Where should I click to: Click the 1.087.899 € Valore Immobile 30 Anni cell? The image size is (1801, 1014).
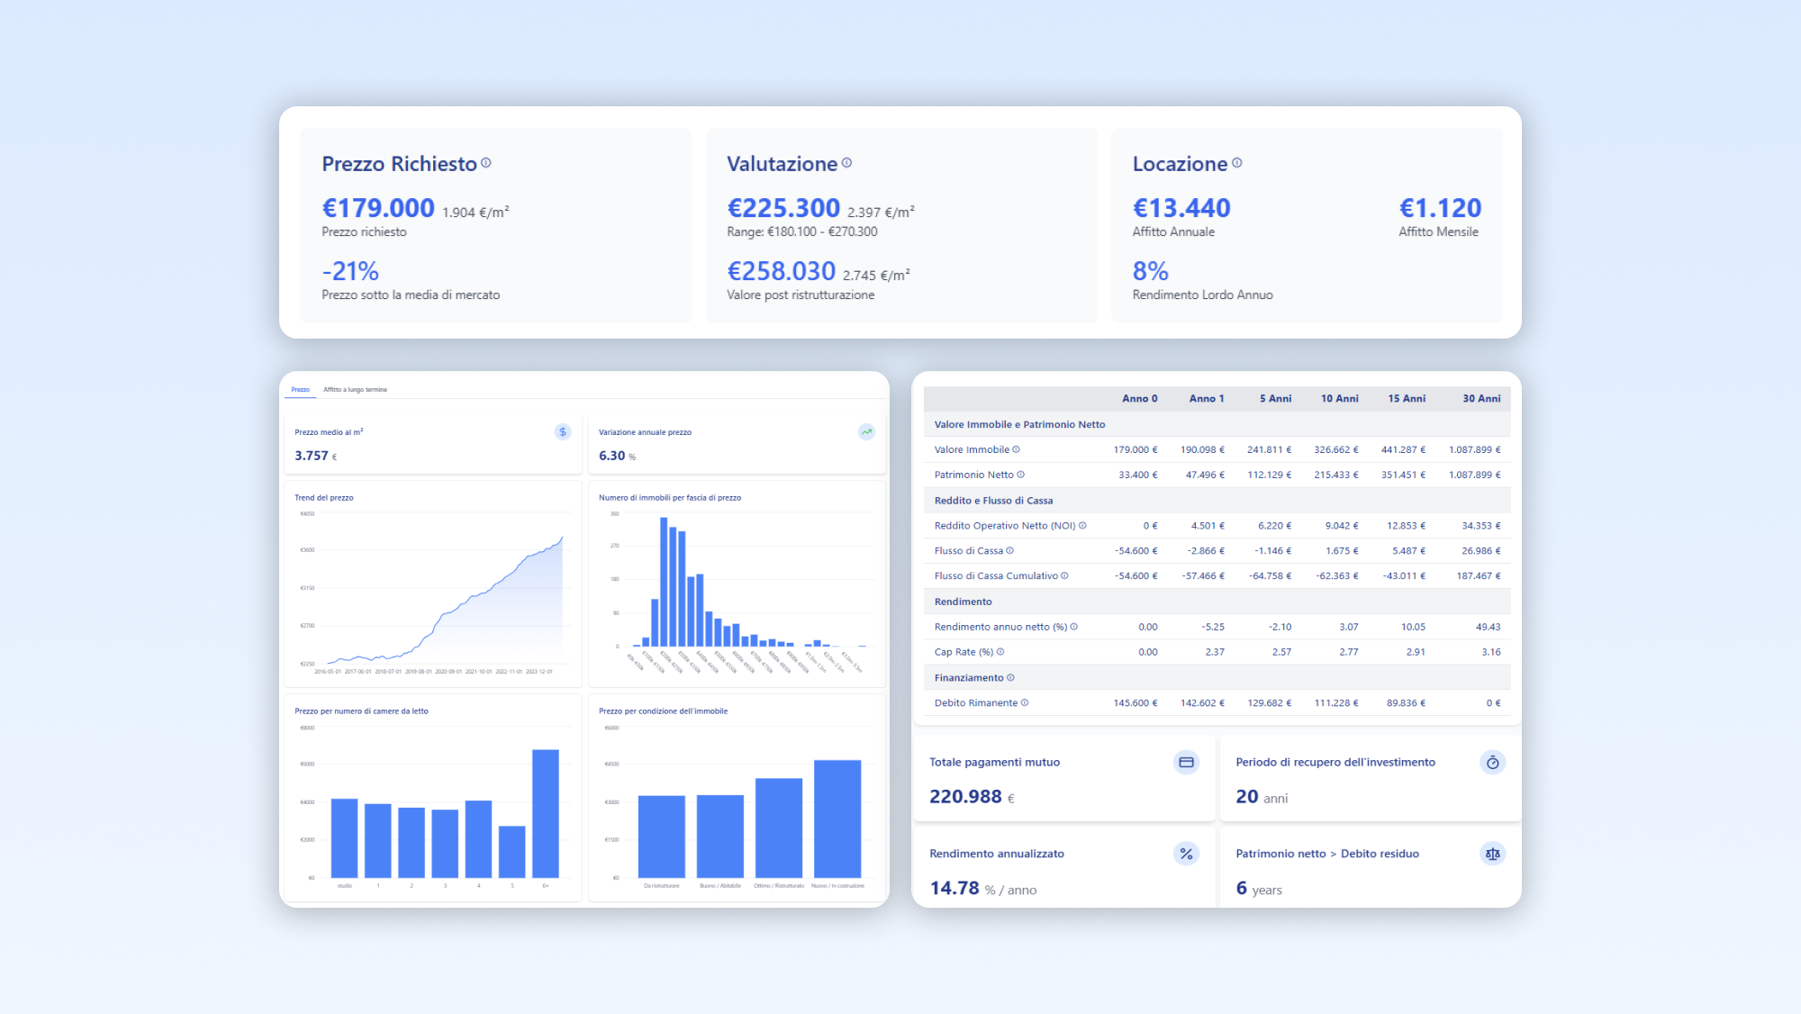1474,449
